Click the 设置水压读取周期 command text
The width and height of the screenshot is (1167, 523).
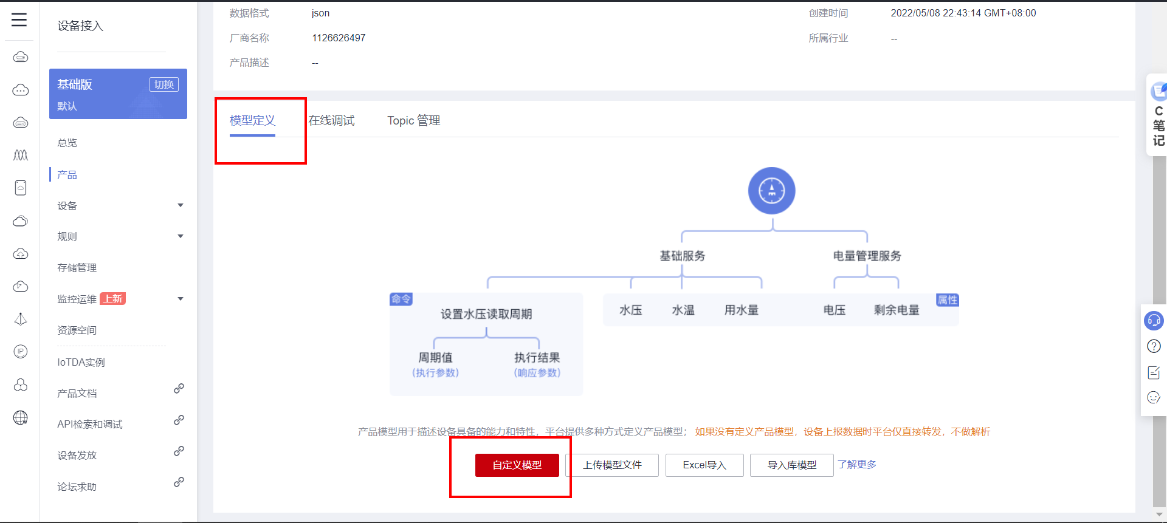486,314
